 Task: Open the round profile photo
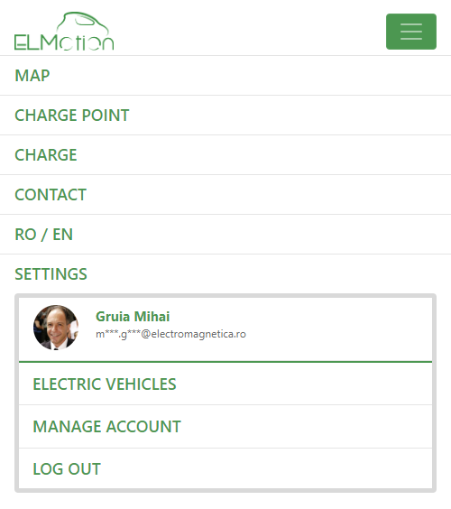56,328
